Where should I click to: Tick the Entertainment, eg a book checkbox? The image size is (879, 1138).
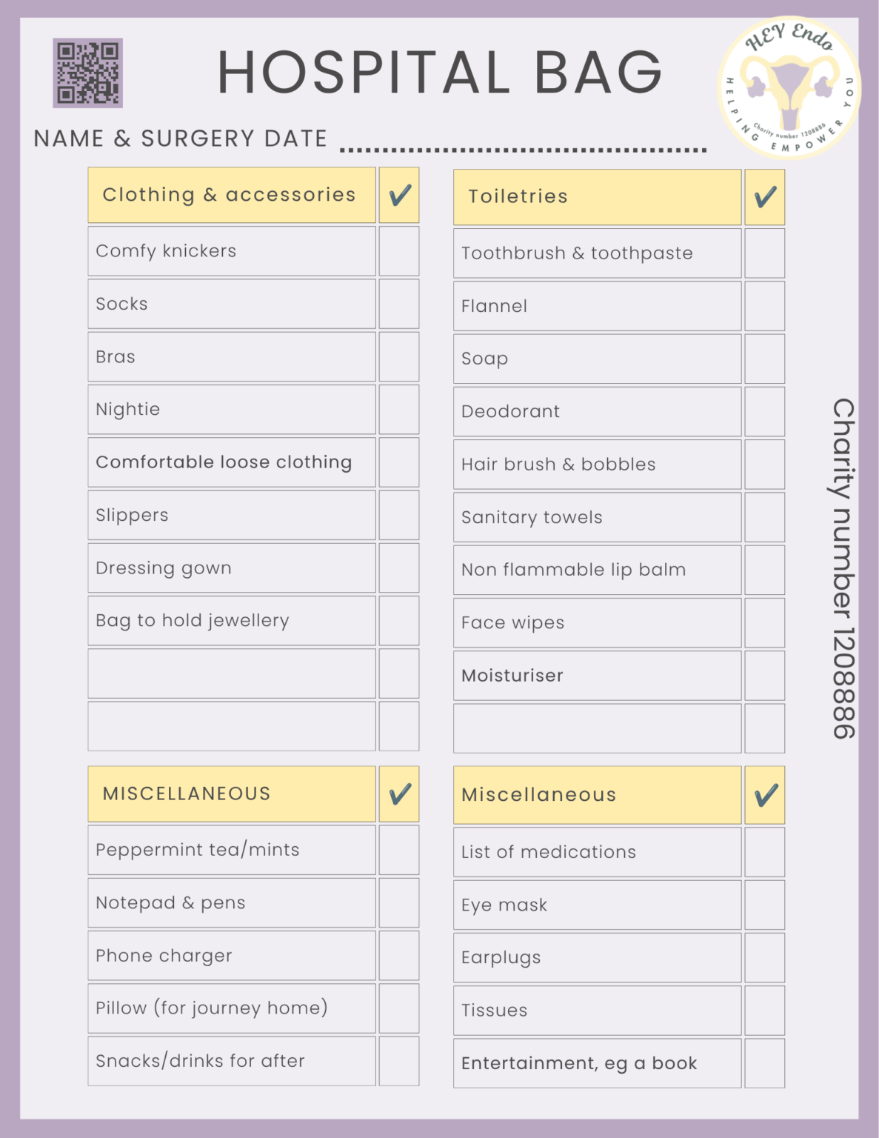click(x=765, y=1063)
